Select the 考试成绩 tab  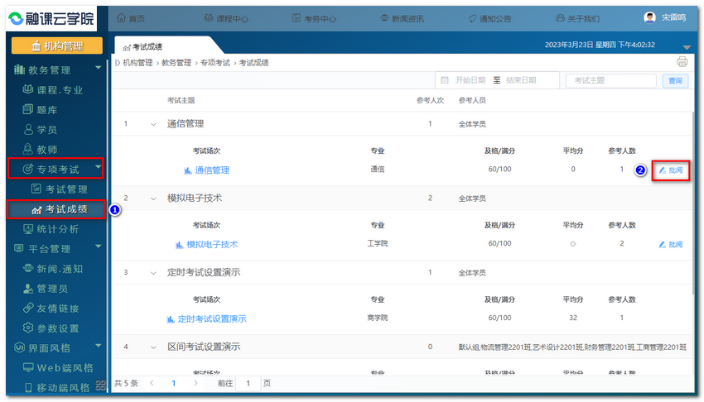tap(142, 46)
